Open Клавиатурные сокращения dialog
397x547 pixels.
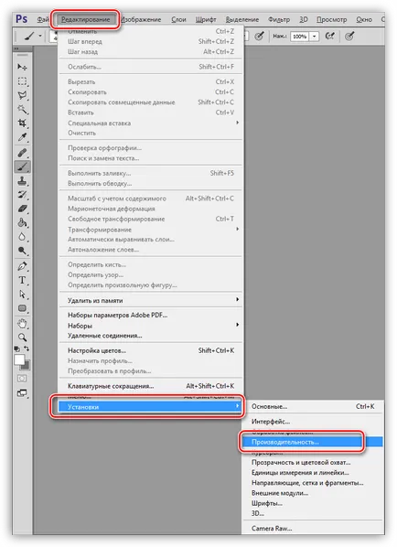[x=151, y=386]
